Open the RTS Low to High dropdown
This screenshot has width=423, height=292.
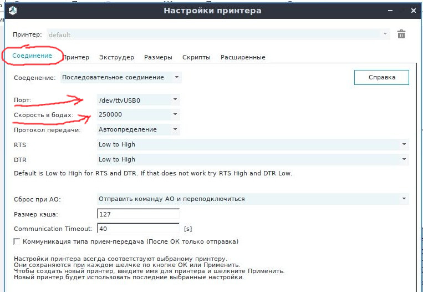[252, 145]
